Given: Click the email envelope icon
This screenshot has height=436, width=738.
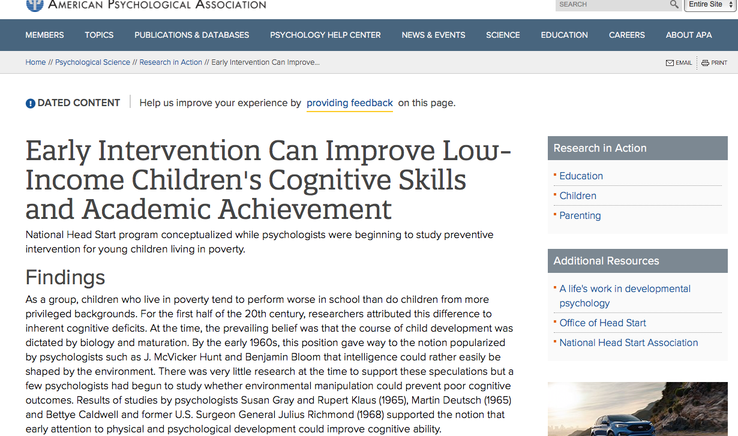Looking at the screenshot, I should [x=670, y=63].
